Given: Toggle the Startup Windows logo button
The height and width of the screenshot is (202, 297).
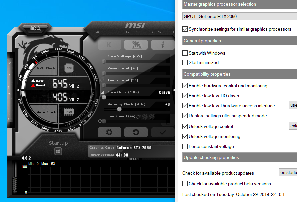Looking at the screenshot, I should [x=58, y=151].
